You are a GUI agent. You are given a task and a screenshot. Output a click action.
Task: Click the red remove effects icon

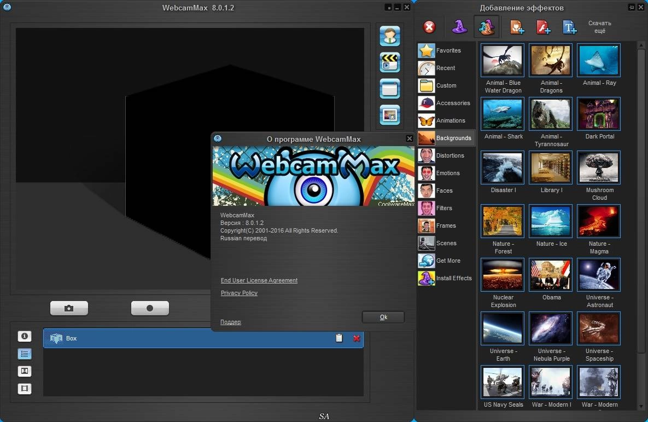(x=429, y=27)
